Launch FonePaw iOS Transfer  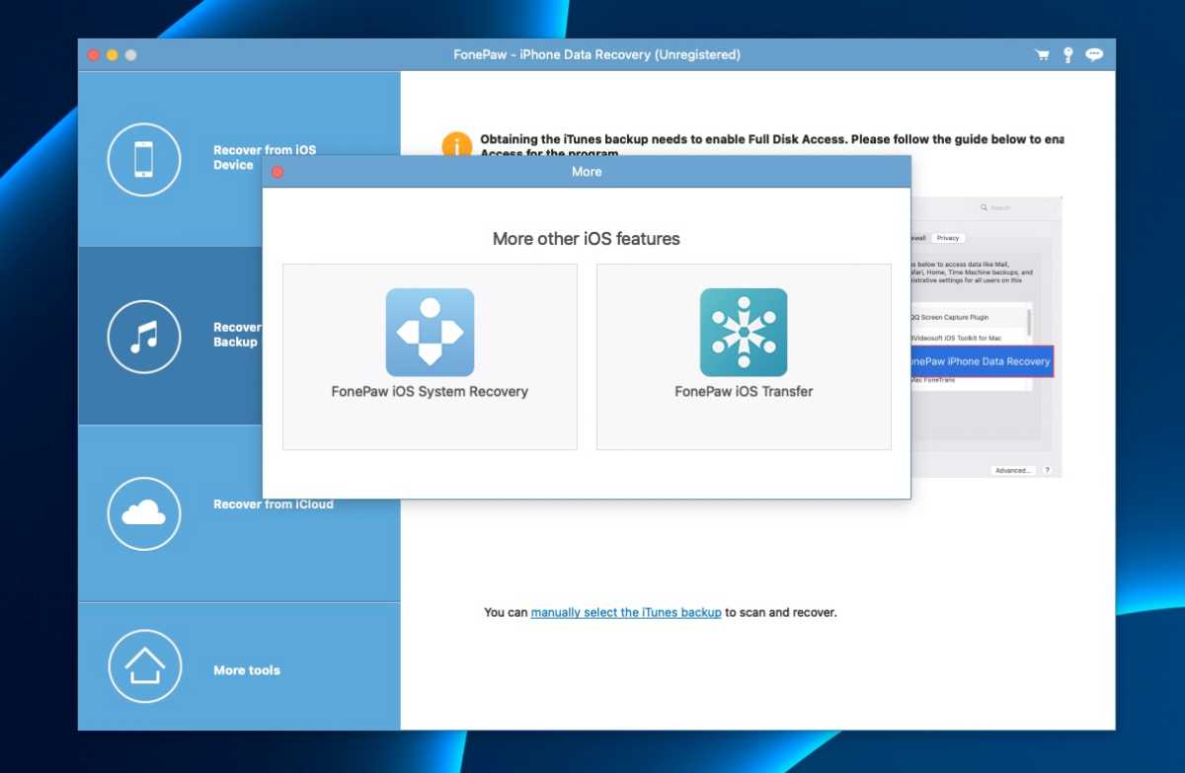[x=744, y=356]
